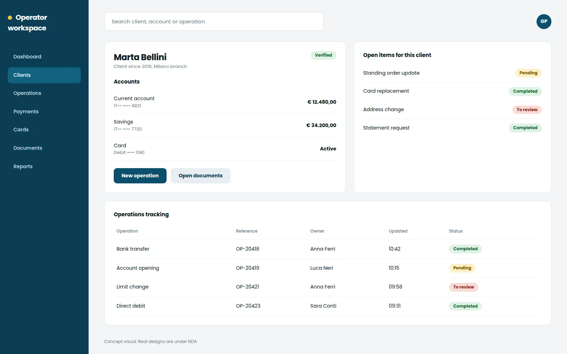Select the Limit change operation row
Image resolution: width=567 pixels, height=354 pixels.
[328, 287]
